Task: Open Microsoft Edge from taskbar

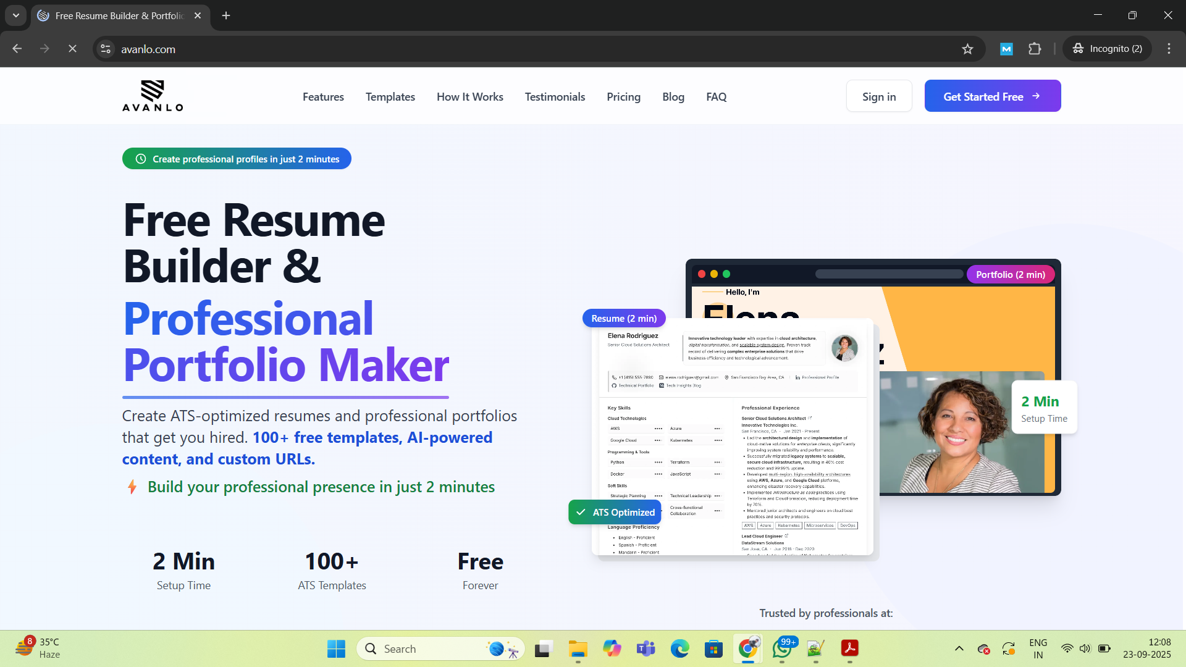Action: tap(679, 648)
